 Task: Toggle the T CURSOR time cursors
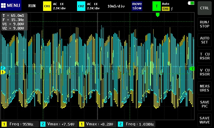[205, 56]
